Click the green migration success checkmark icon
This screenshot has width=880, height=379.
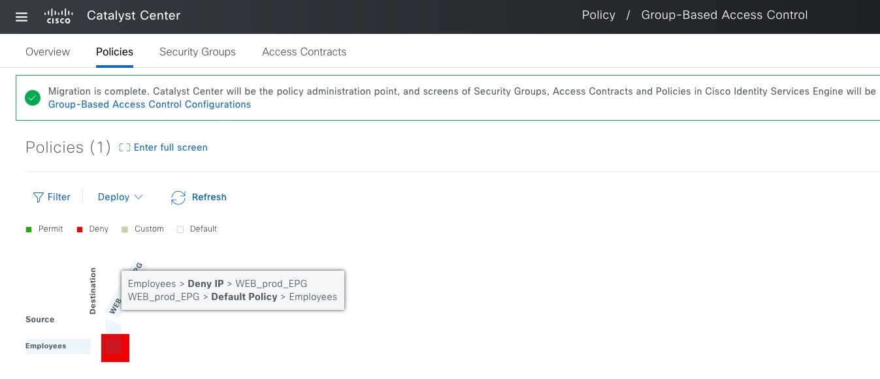point(33,98)
